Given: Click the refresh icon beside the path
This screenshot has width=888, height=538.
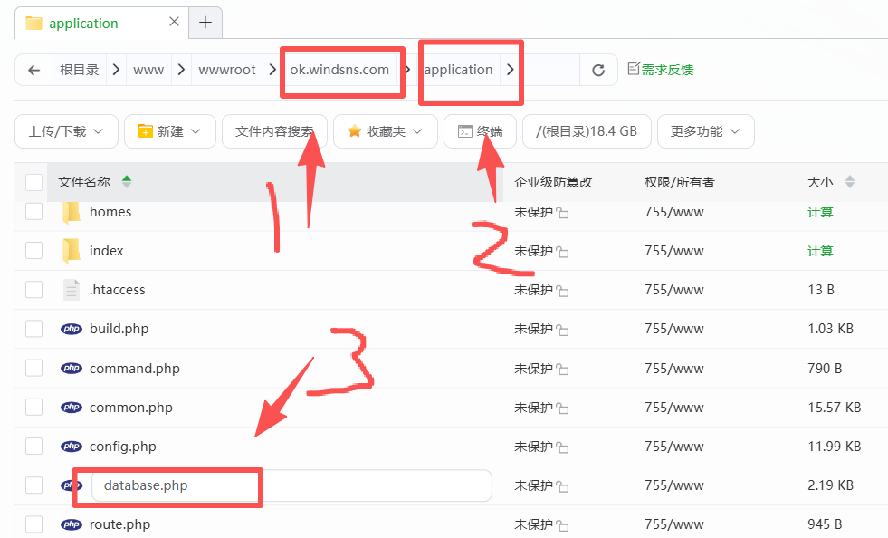Looking at the screenshot, I should pyautogui.click(x=597, y=70).
